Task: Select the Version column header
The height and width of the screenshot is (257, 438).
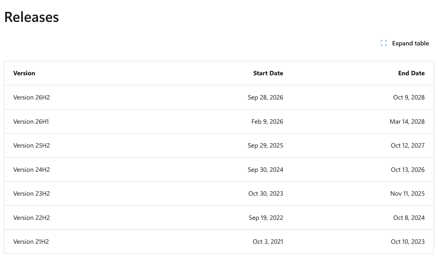Action: (x=24, y=73)
